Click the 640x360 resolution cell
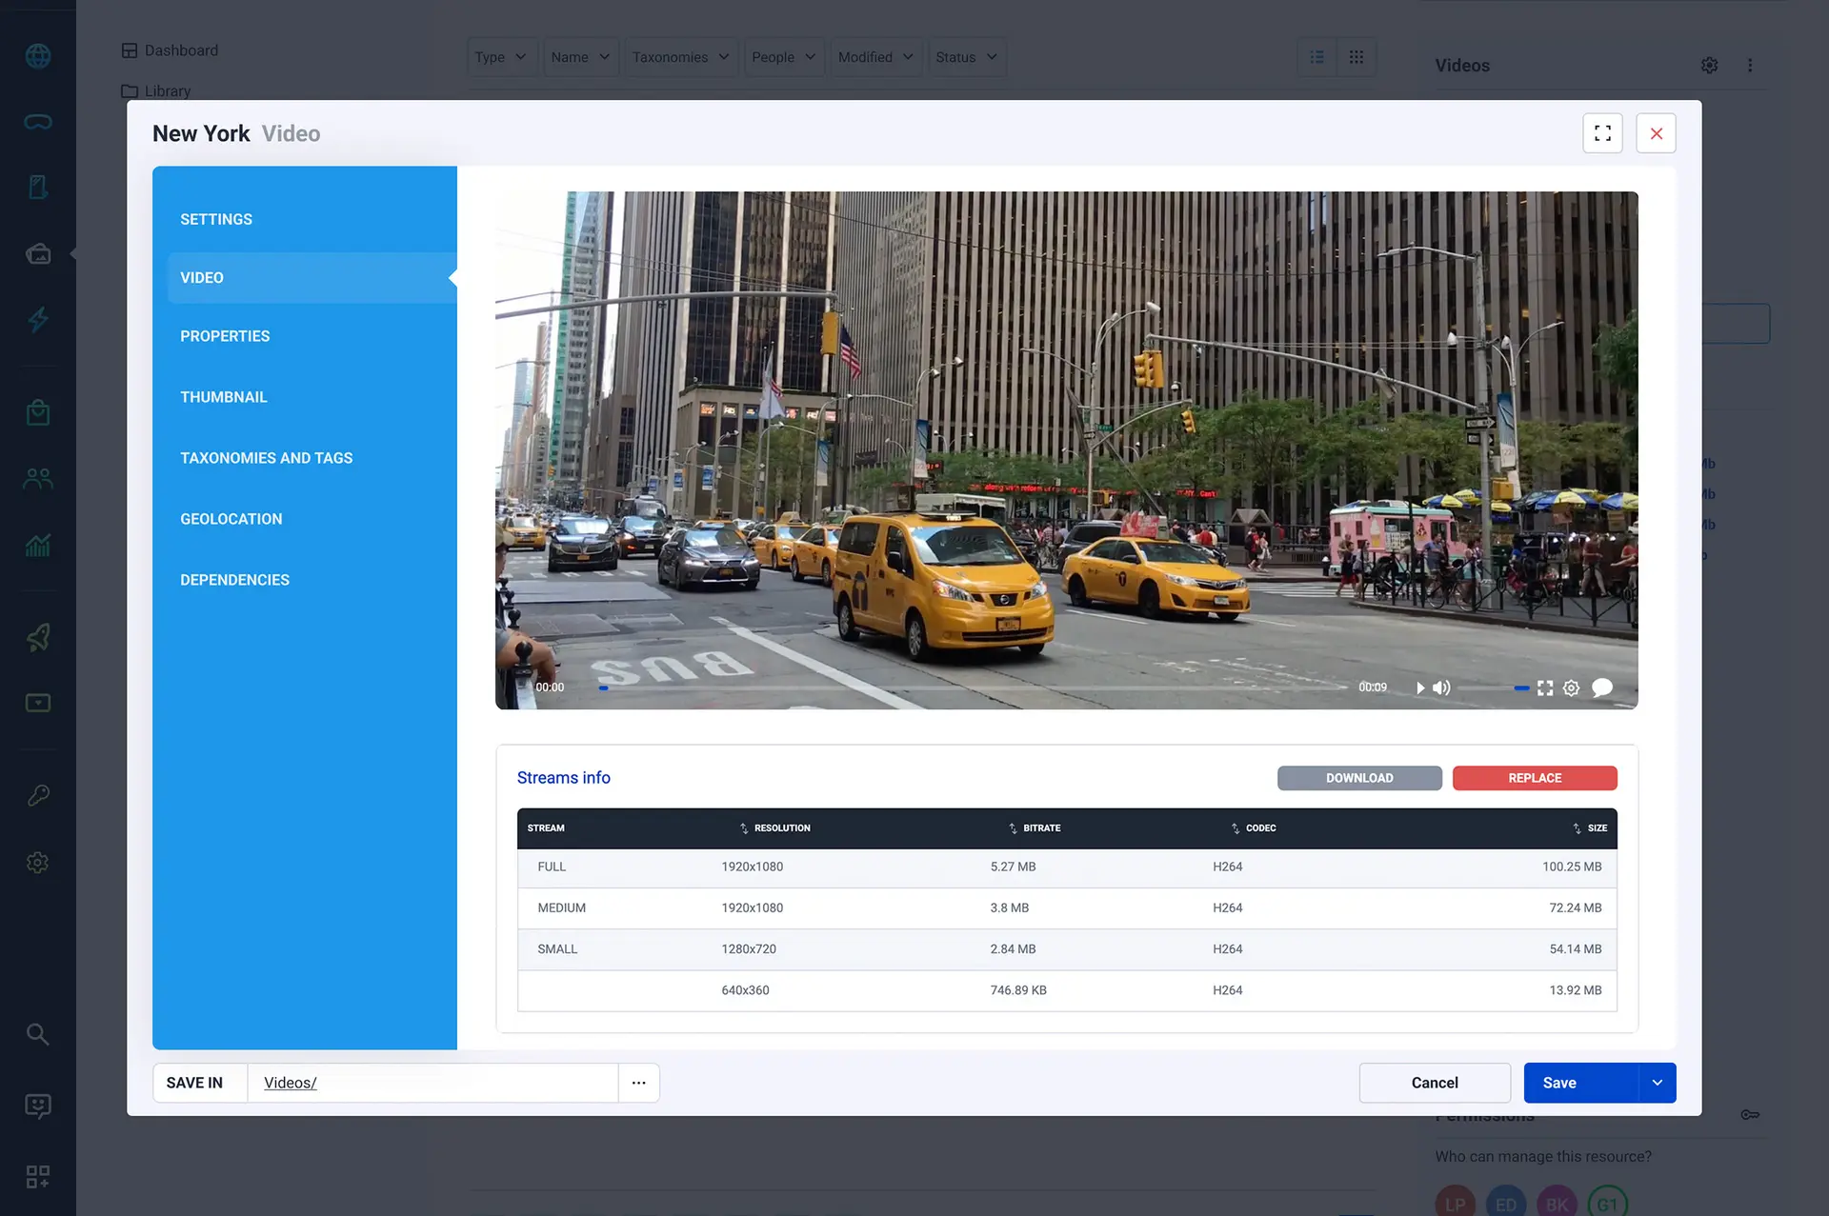Viewport: 1829px width, 1216px height. [x=745, y=990]
